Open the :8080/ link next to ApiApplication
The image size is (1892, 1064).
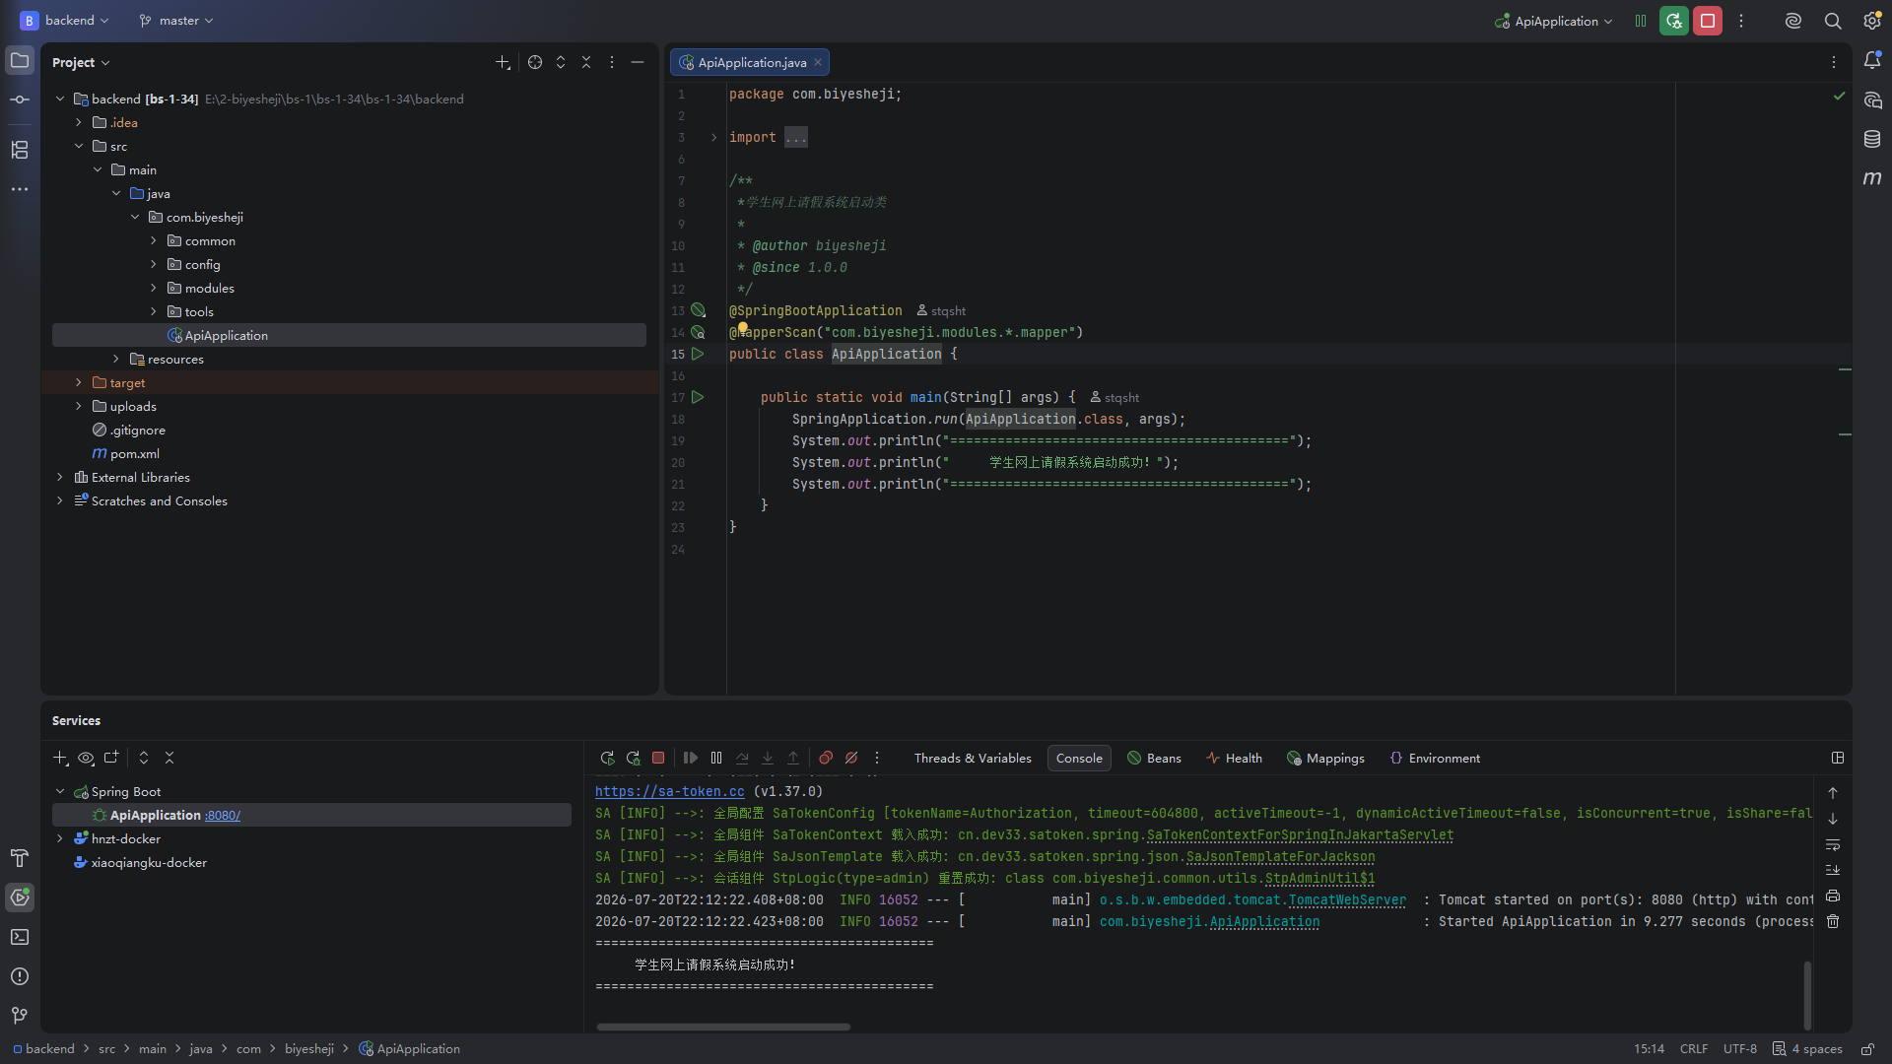(x=223, y=815)
